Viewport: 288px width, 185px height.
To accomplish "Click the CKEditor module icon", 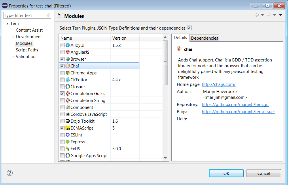I will 68,80.
